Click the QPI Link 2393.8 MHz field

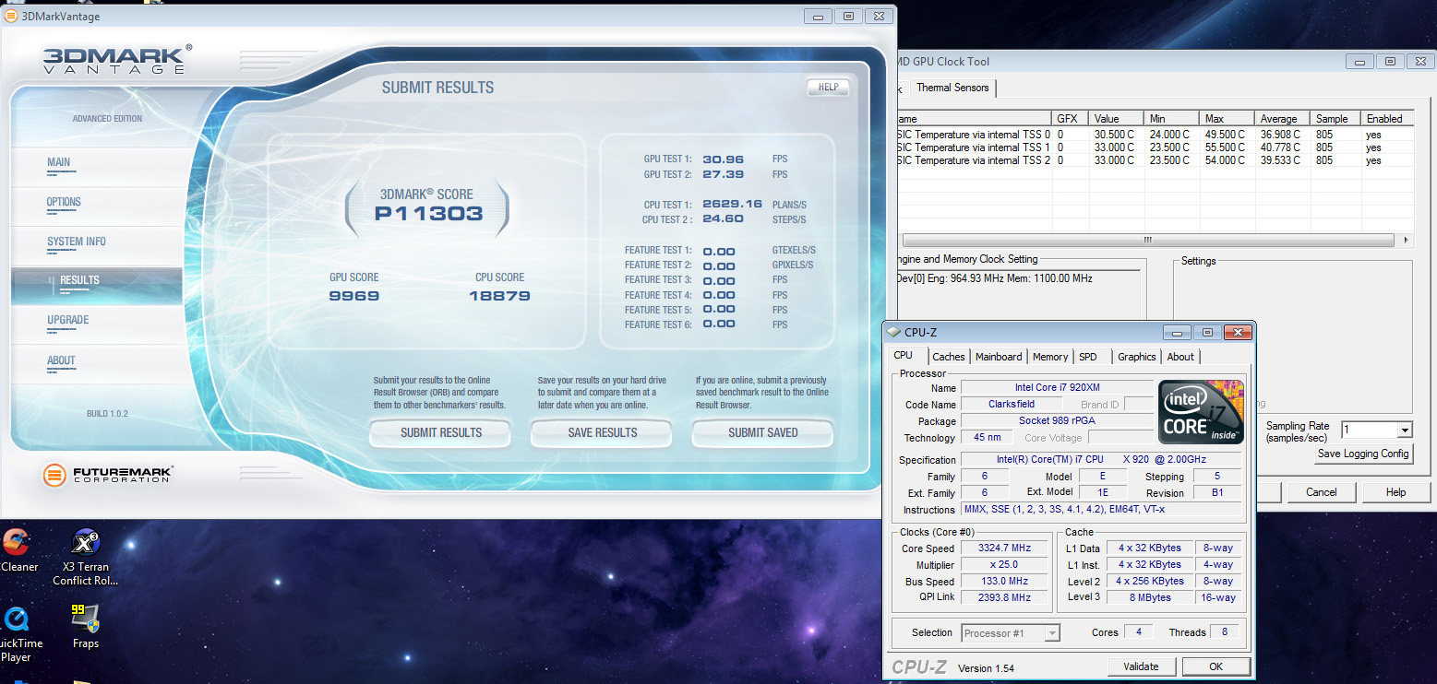[x=1004, y=598]
